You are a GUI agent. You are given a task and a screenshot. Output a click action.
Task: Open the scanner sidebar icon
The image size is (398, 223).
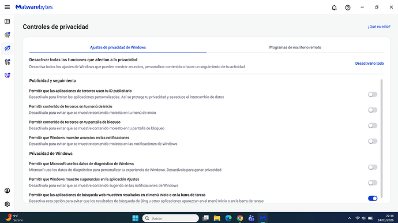tap(7, 35)
